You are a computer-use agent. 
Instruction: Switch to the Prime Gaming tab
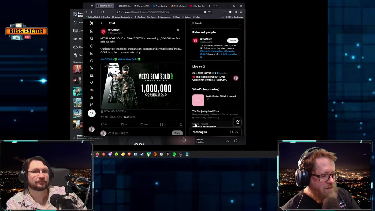tap(160, 6)
